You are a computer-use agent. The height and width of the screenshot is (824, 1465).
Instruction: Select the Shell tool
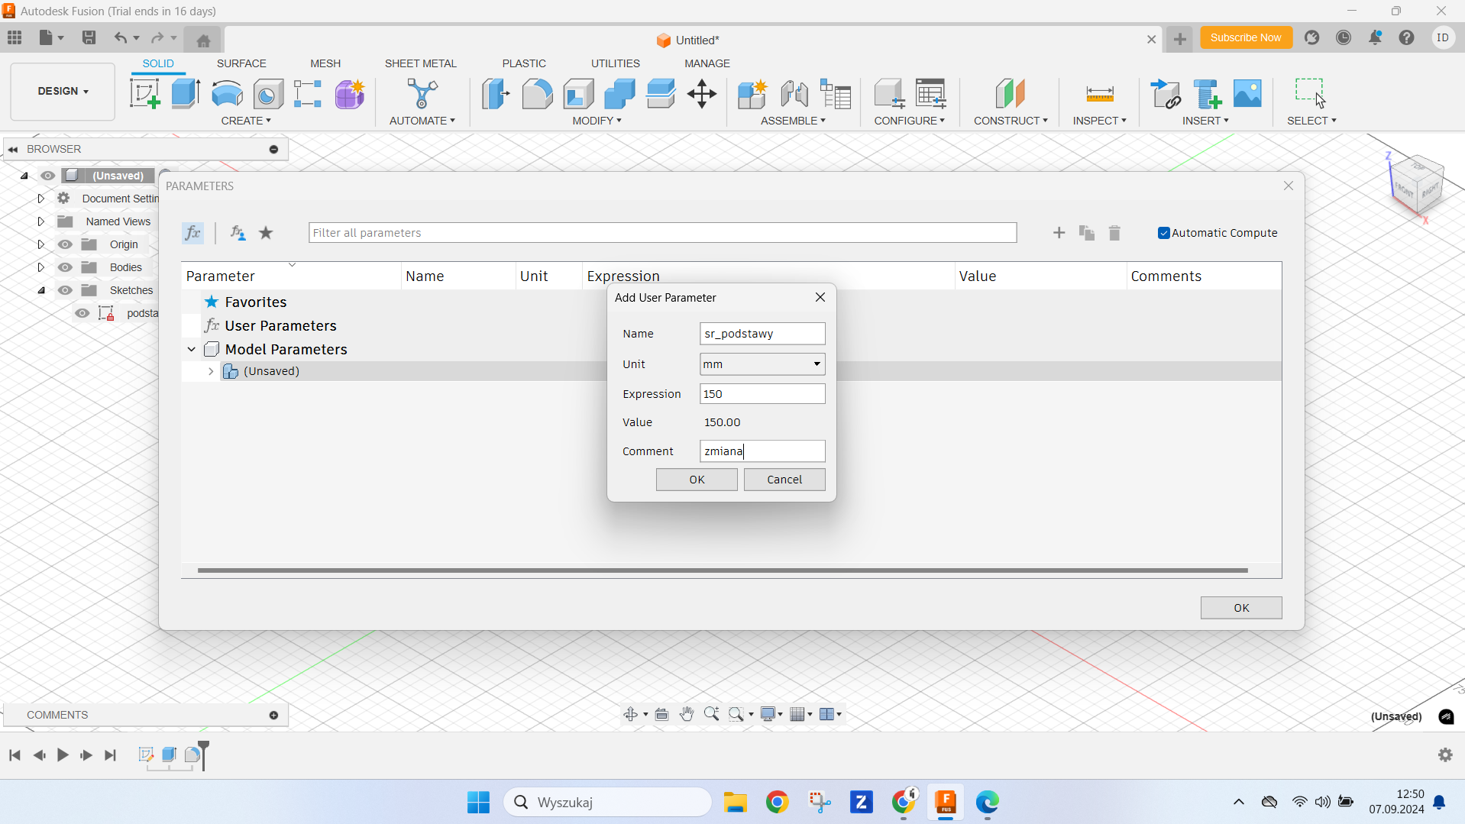[578, 94]
